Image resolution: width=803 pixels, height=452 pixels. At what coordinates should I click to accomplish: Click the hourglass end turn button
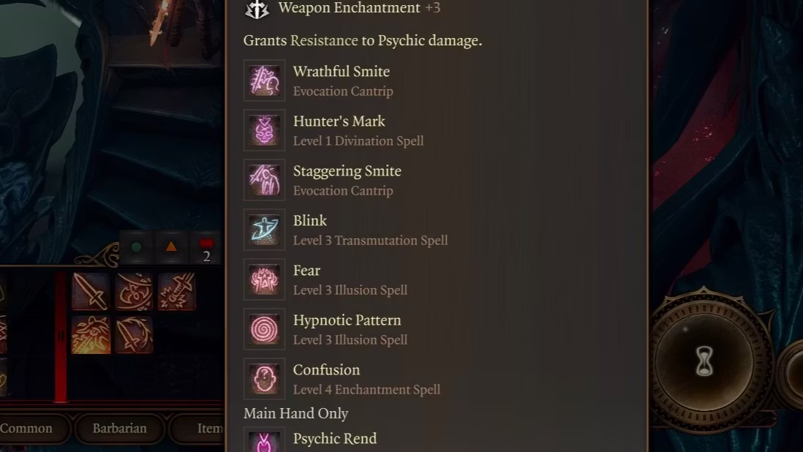[705, 361]
